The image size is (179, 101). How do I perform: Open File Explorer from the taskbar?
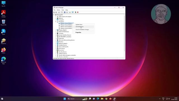(x=102, y=99)
